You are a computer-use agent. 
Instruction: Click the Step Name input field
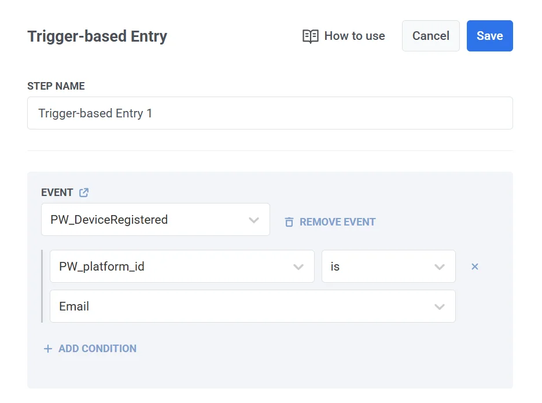270,113
